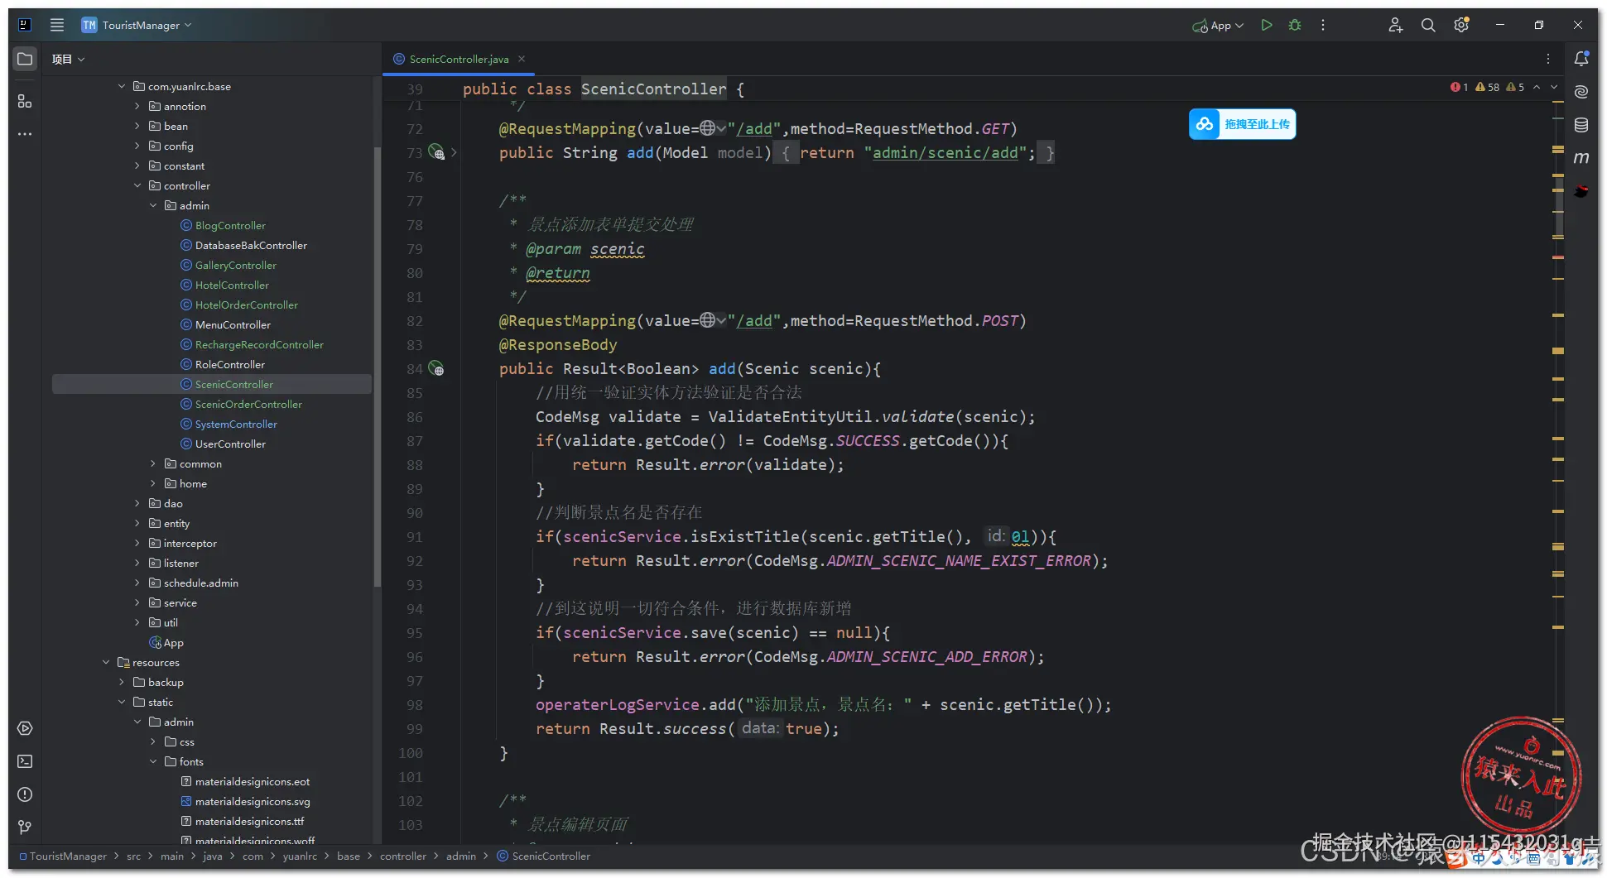The width and height of the screenshot is (1607, 878).
Task: Open the TouristManager project dropdown
Action: coord(137,25)
